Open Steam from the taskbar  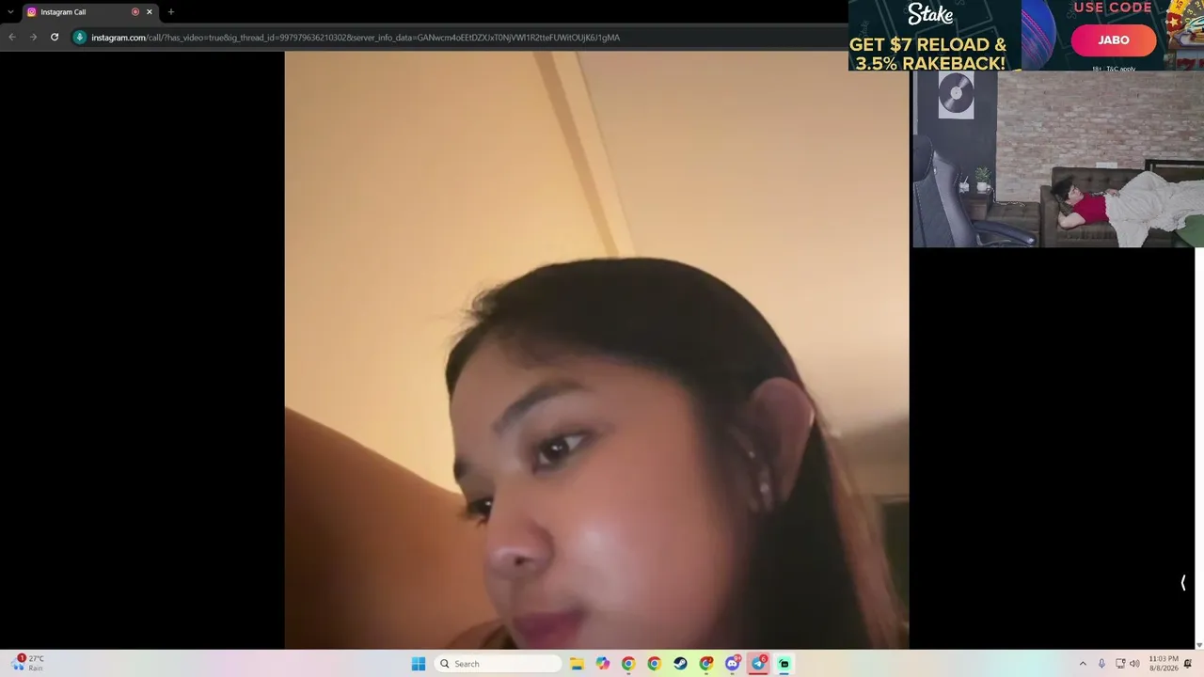click(680, 664)
